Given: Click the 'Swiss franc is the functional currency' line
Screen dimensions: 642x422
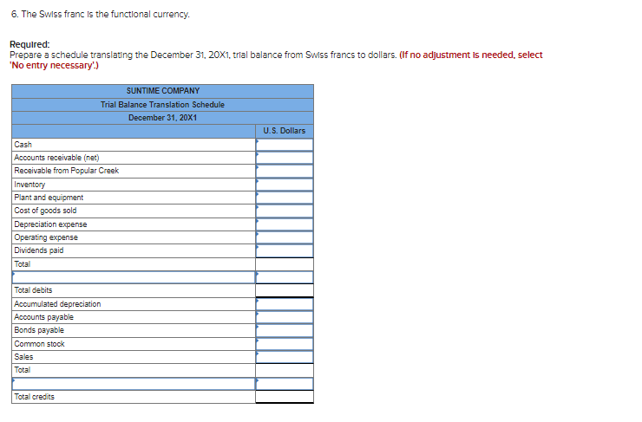Looking at the screenshot, I should (101, 15).
